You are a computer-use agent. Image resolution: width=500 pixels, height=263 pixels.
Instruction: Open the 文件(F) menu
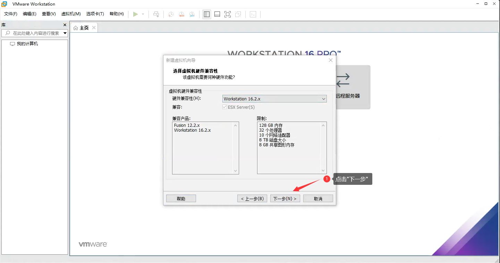[x=11, y=14]
